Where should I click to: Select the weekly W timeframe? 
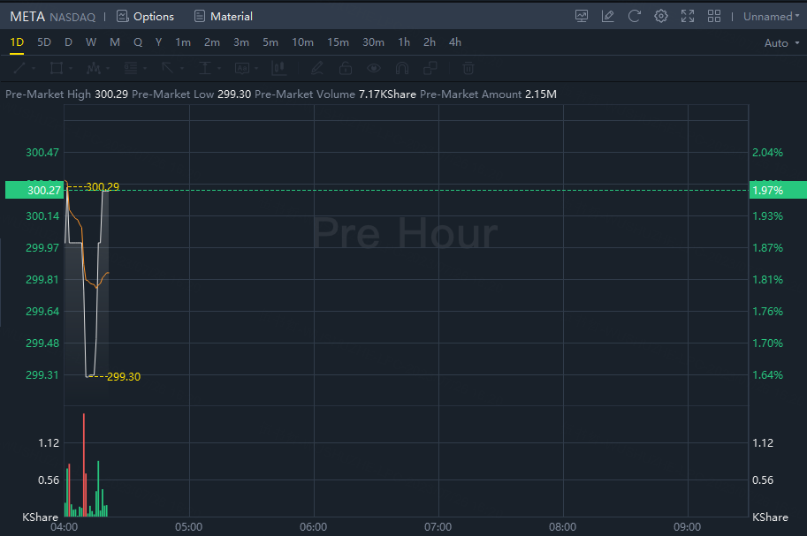[x=90, y=42]
